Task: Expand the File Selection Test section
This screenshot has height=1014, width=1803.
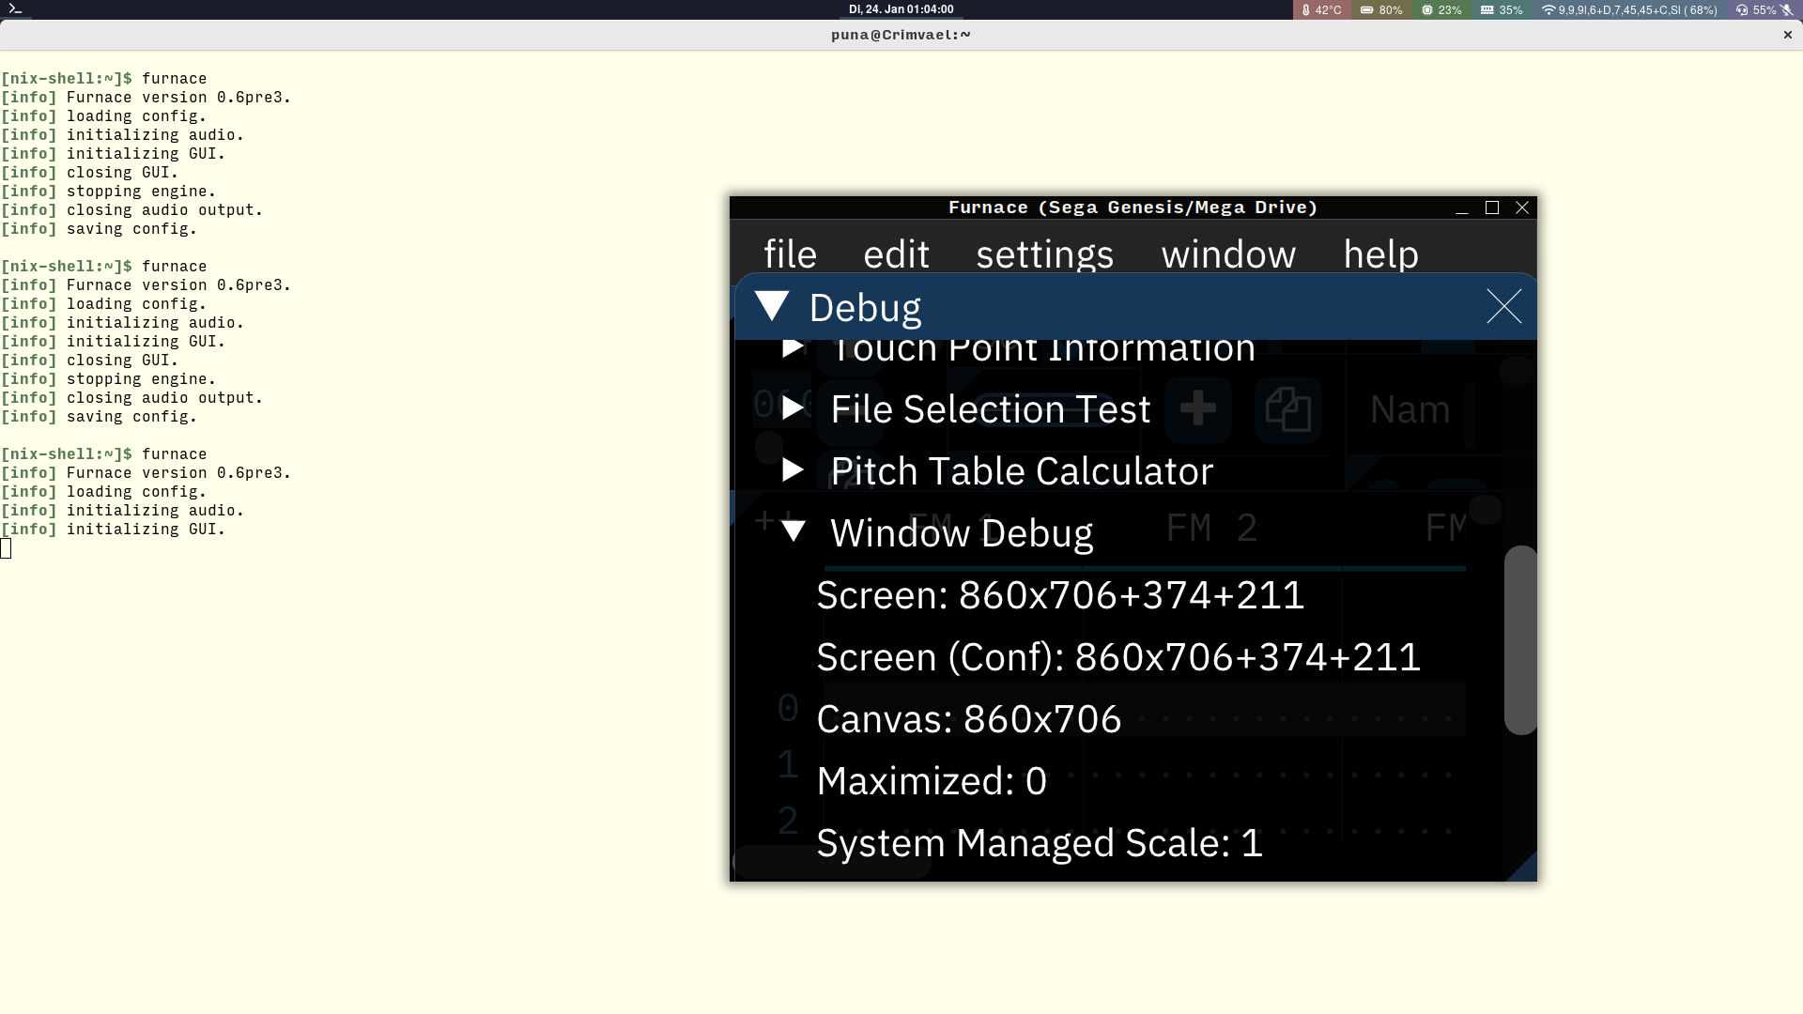Action: pyautogui.click(x=793, y=407)
